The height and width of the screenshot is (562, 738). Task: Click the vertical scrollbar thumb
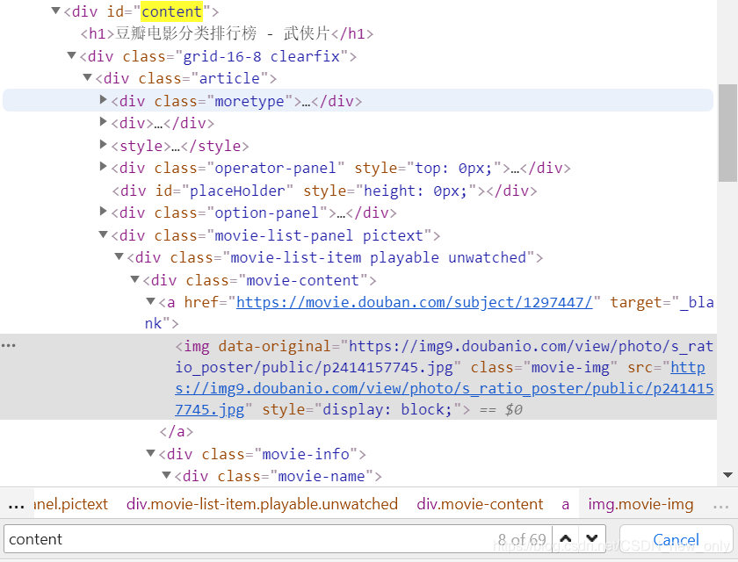coord(727,133)
